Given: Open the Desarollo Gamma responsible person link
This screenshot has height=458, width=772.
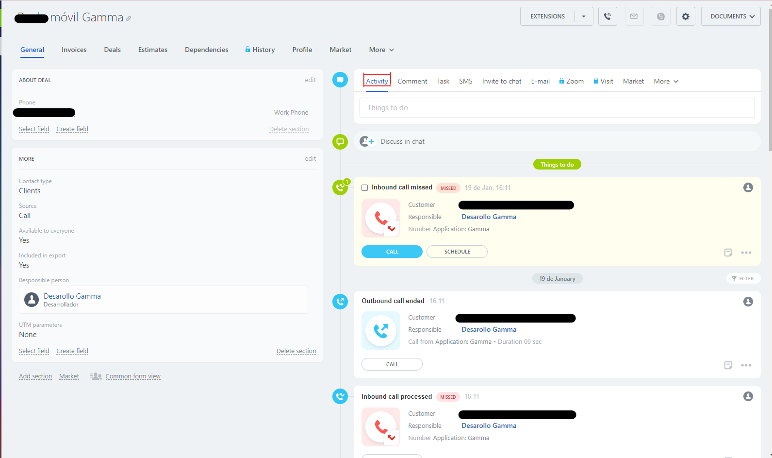Looking at the screenshot, I should pos(72,296).
